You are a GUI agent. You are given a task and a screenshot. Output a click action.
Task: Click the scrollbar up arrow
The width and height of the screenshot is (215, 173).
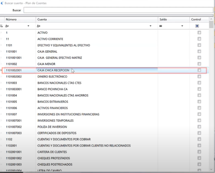[x=211, y=19]
